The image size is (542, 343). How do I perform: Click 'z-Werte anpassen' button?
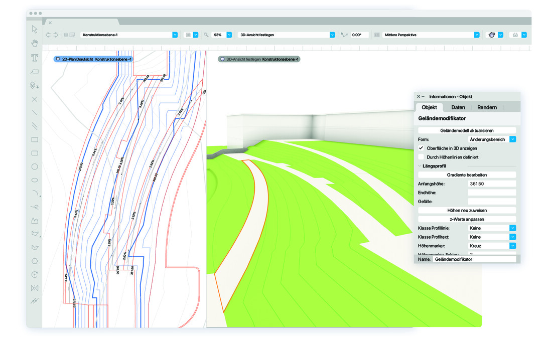[467, 219]
